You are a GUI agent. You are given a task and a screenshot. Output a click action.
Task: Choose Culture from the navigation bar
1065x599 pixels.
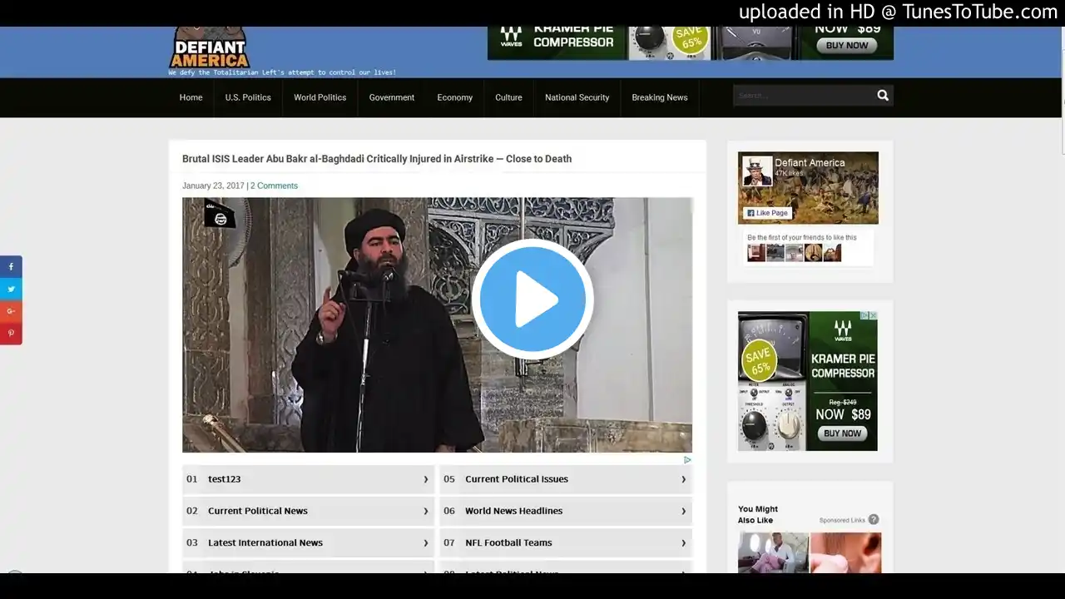click(508, 97)
